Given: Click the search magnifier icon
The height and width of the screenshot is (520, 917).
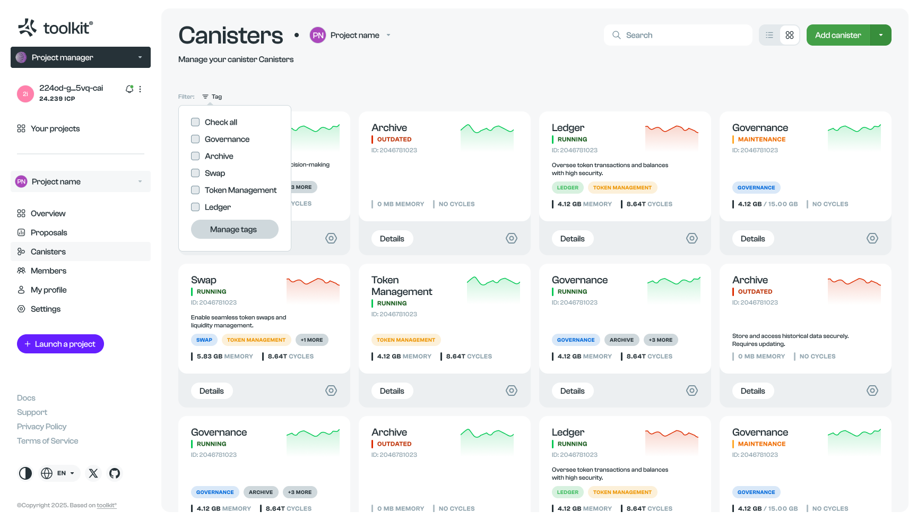Looking at the screenshot, I should click(x=617, y=35).
